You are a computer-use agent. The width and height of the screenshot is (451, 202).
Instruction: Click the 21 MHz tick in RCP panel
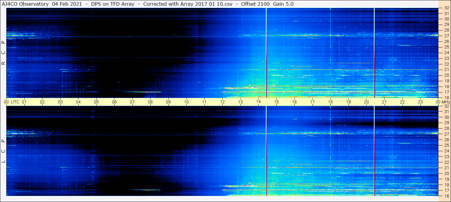(446, 70)
